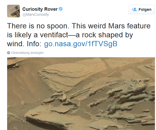This screenshot has width=156, height=130.
Task: Show translation via Übersetzung anzeigen
Action: pos(27,53)
